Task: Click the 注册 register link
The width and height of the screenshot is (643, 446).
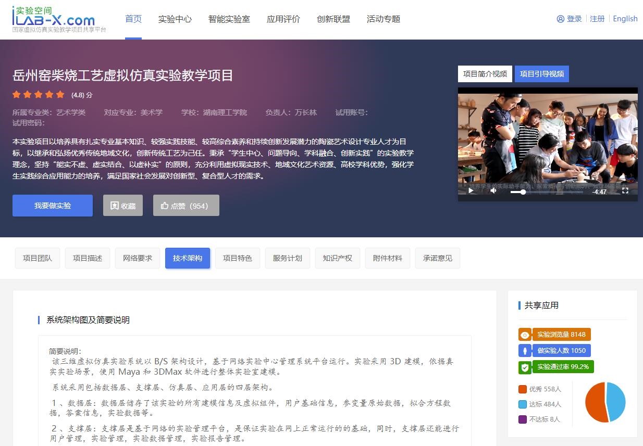Action: click(597, 19)
